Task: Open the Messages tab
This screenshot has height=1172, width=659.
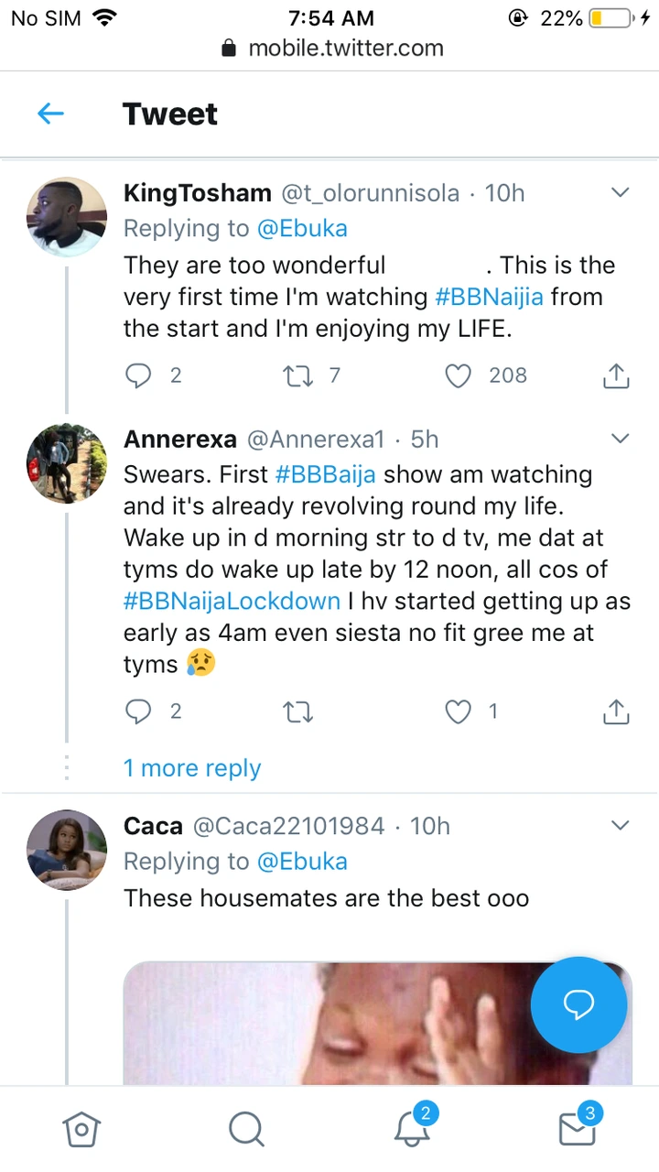Action: click(577, 1129)
